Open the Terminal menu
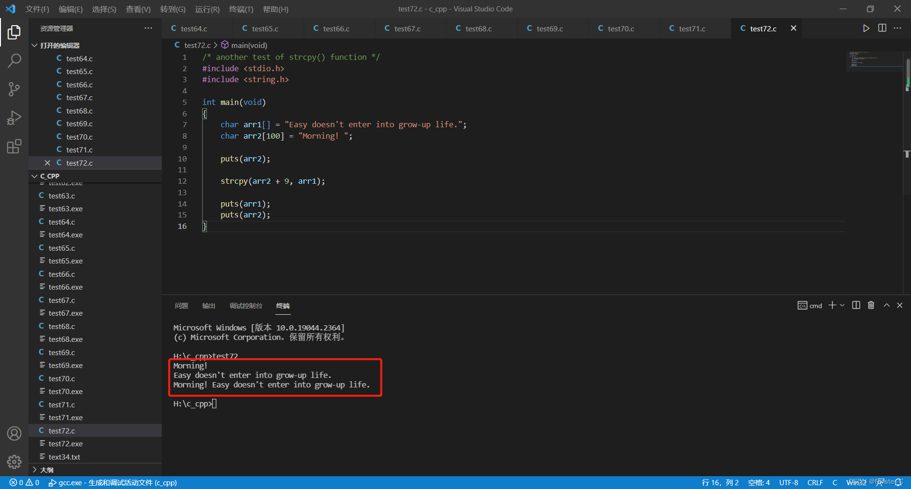The height and width of the screenshot is (489, 911). coord(241,9)
